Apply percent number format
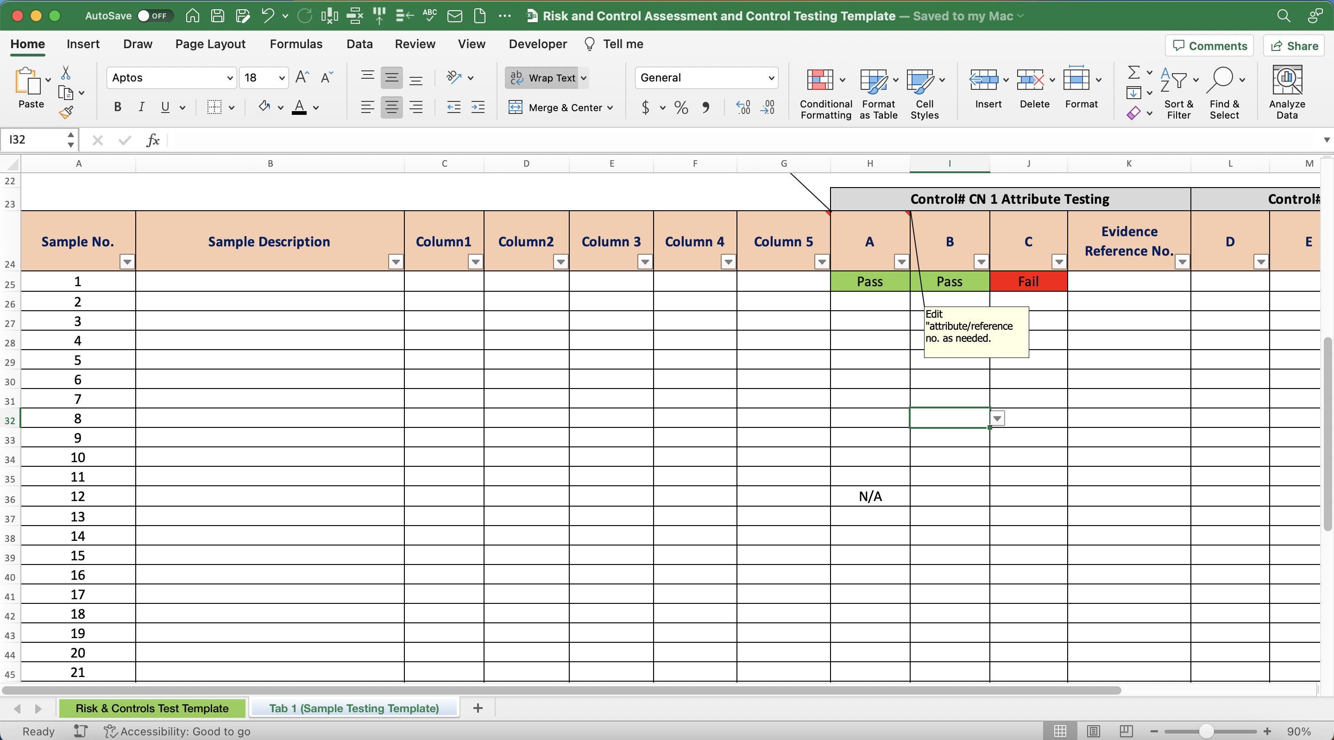1334x740 pixels. pyautogui.click(x=680, y=107)
